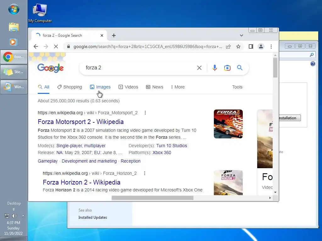
Task: Show hidden tray icons arrow
Action: pyautogui.click(x=23, y=216)
